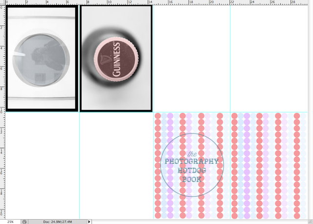Open the status bar info arrow menu
313x224 pixels.
pos(89,222)
